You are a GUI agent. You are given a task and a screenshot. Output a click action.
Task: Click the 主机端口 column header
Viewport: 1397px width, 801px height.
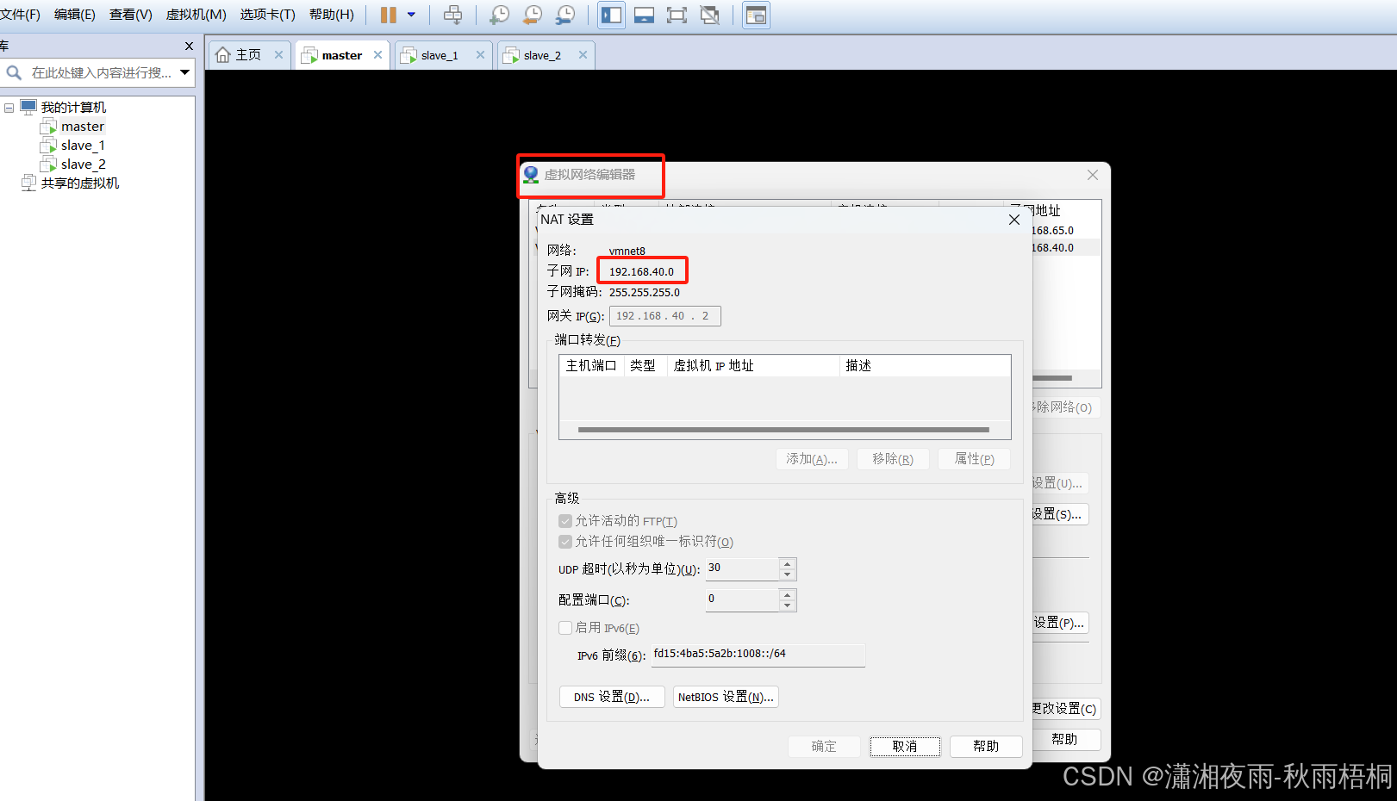[x=591, y=365]
